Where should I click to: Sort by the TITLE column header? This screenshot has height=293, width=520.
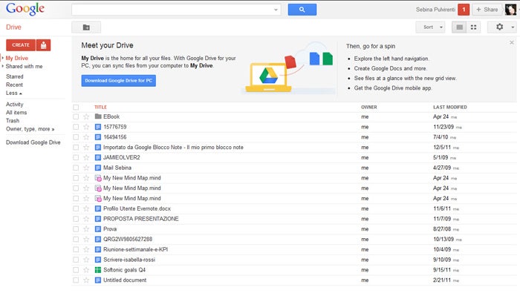point(100,108)
